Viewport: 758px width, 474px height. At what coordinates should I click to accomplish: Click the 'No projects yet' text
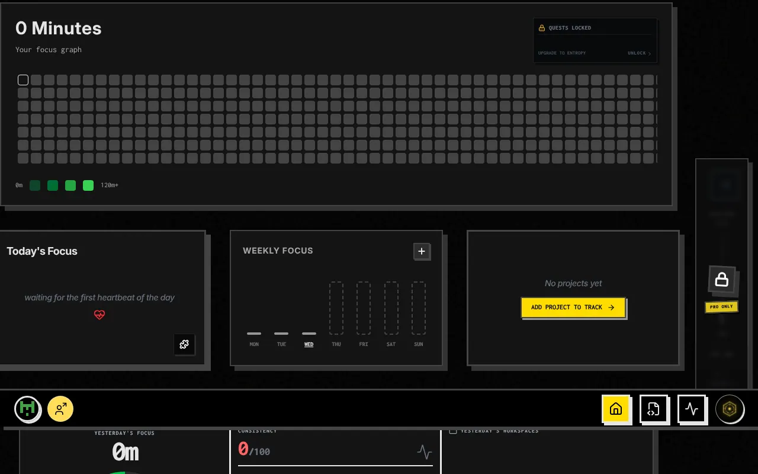(573, 283)
